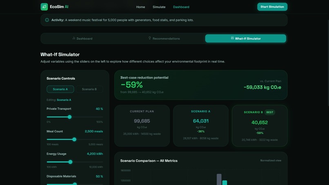Open the Home nav link
Viewport: 329px width, 185px height.
tap(140, 7)
